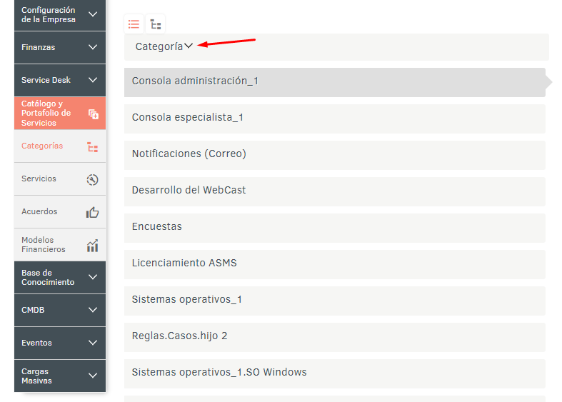The width and height of the screenshot is (562, 402).
Task: Open the Finanzas menu section
Action: click(60, 47)
